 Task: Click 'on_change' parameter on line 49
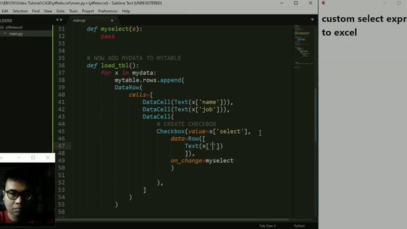point(186,160)
